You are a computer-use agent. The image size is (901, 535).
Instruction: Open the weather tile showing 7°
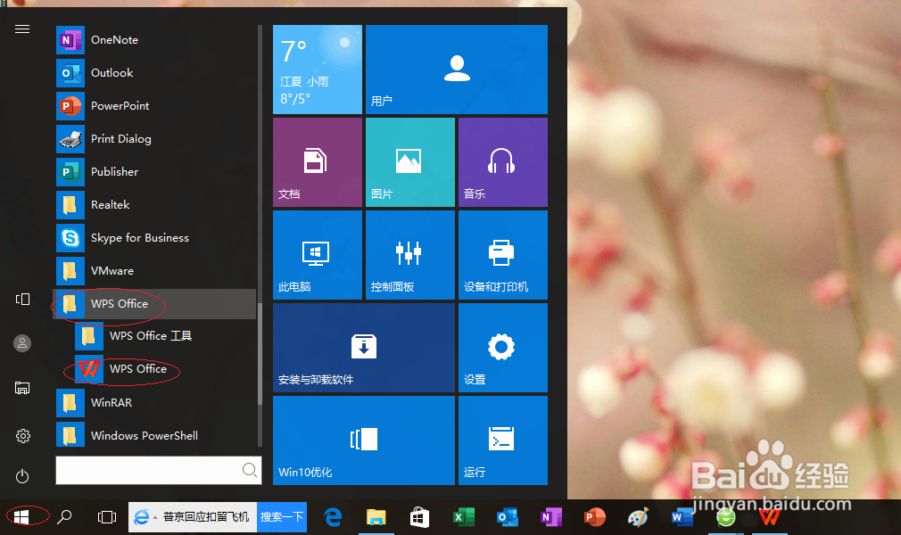pyautogui.click(x=318, y=69)
